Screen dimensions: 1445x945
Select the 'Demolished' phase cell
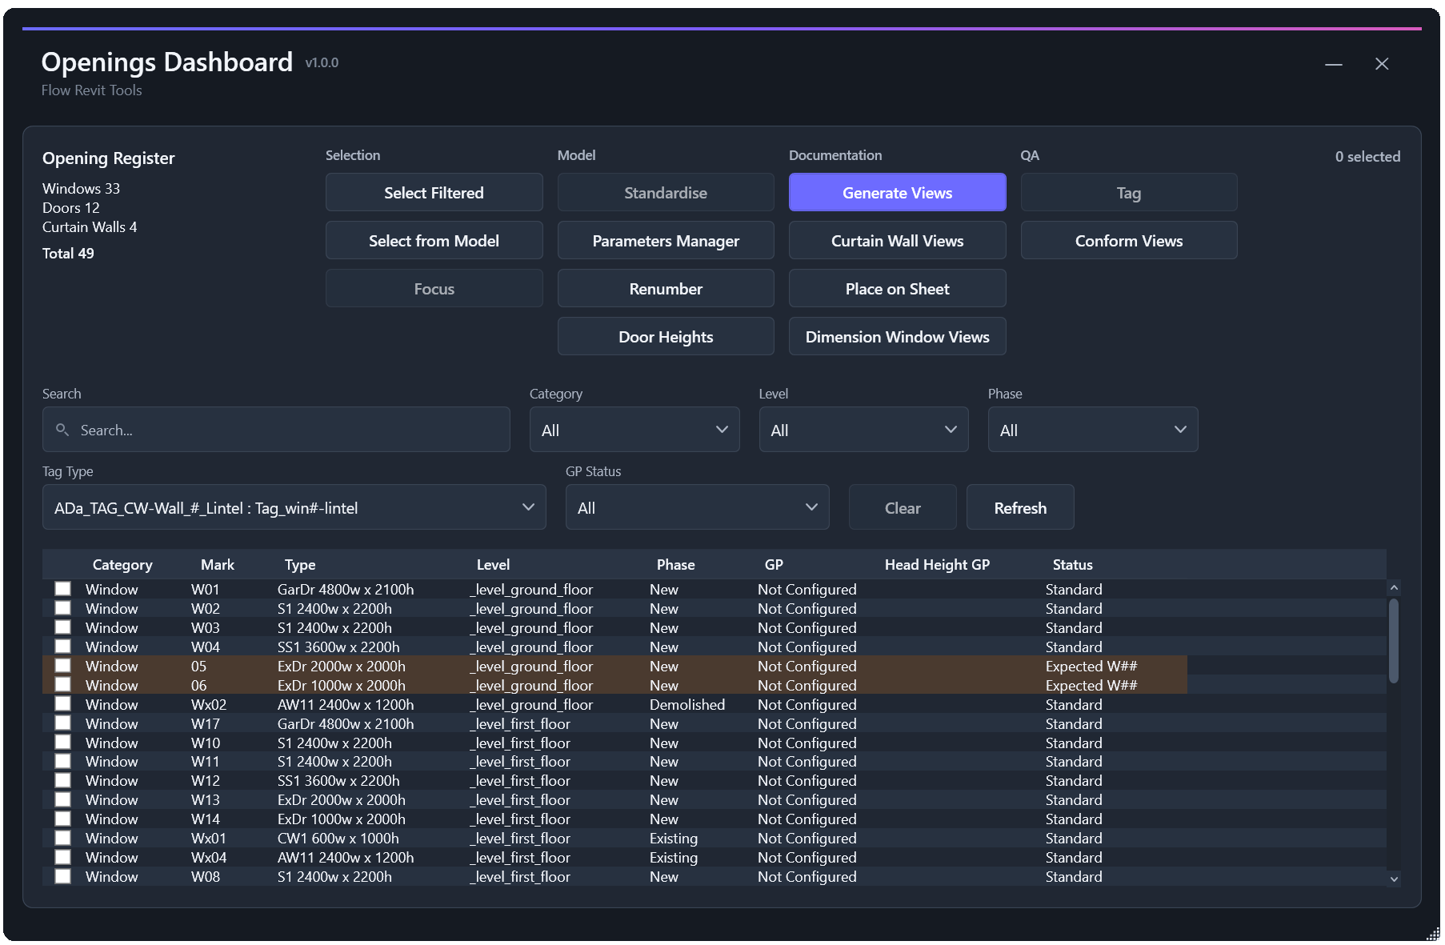click(687, 704)
